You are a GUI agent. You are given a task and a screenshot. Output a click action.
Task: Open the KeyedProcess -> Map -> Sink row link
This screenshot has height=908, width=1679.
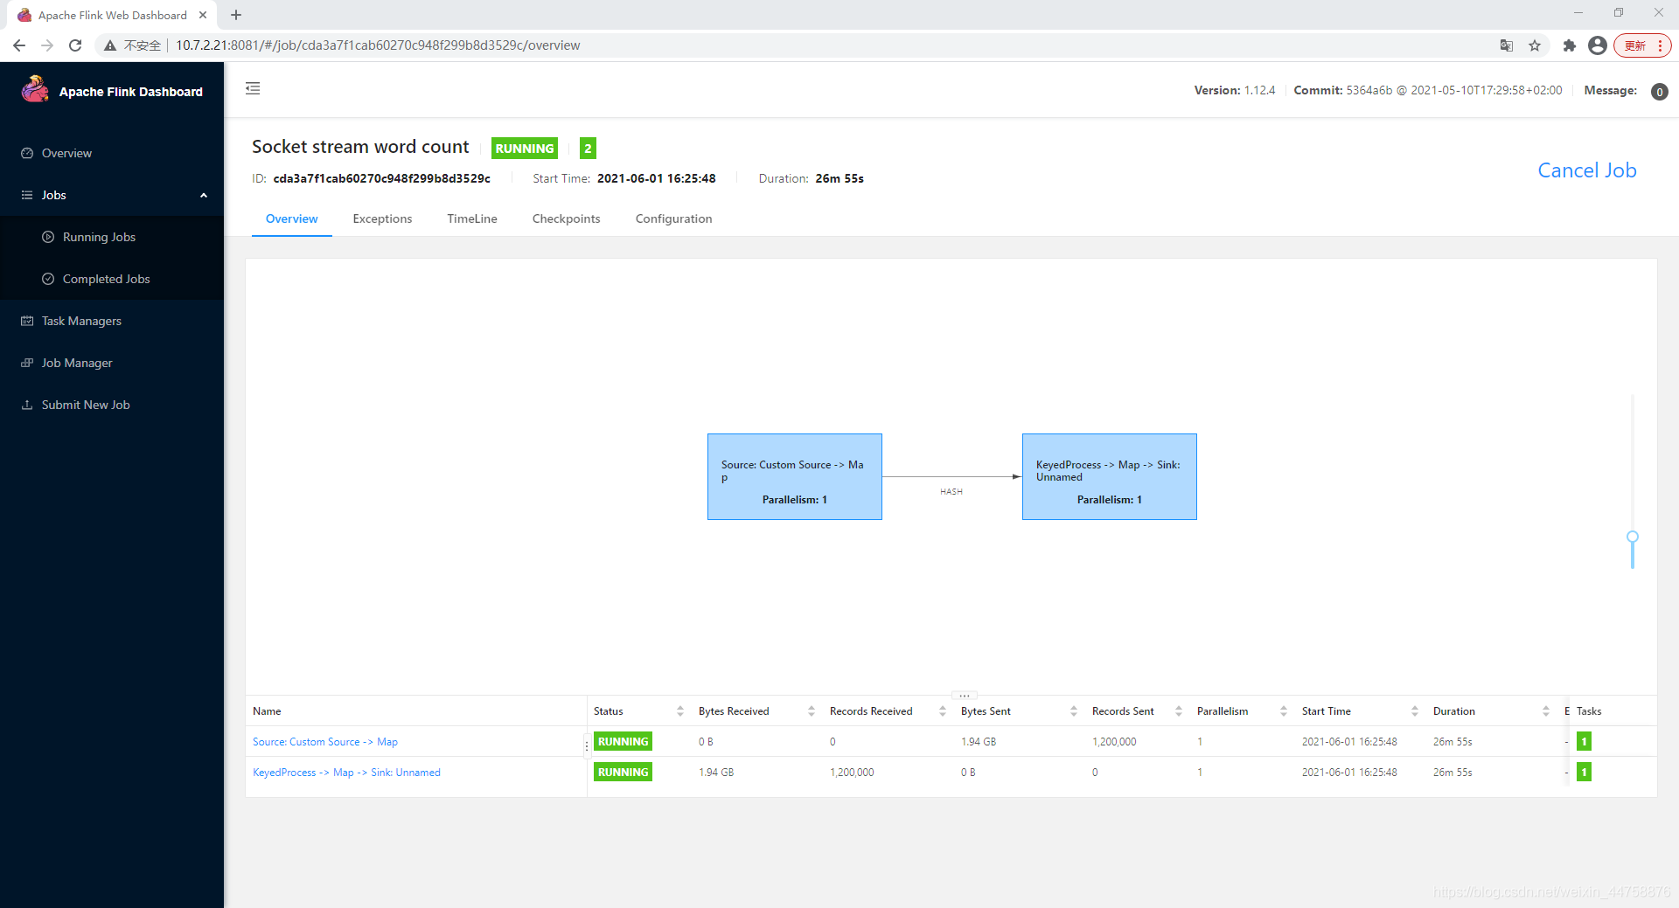pyautogui.click(x=346, y=773)
